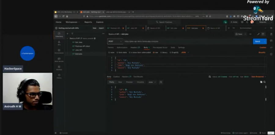Switch to the Authorization request tab
The height and width of the screenshot is (135, 275).
tap(122, 47)
